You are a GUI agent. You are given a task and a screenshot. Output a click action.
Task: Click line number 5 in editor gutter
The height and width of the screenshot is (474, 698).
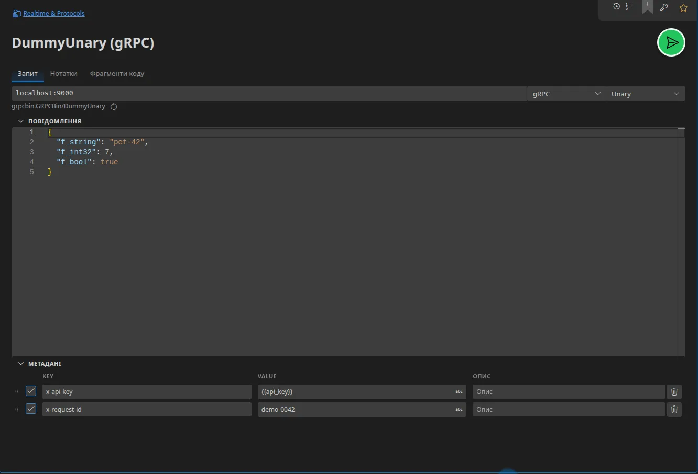pos(31,172)
